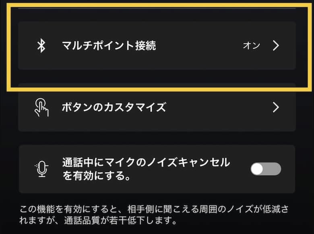Click the chevron beside ボタンのカスタマイズ
The width and height of the screenshot is (314, 234).
click(276, 107)
